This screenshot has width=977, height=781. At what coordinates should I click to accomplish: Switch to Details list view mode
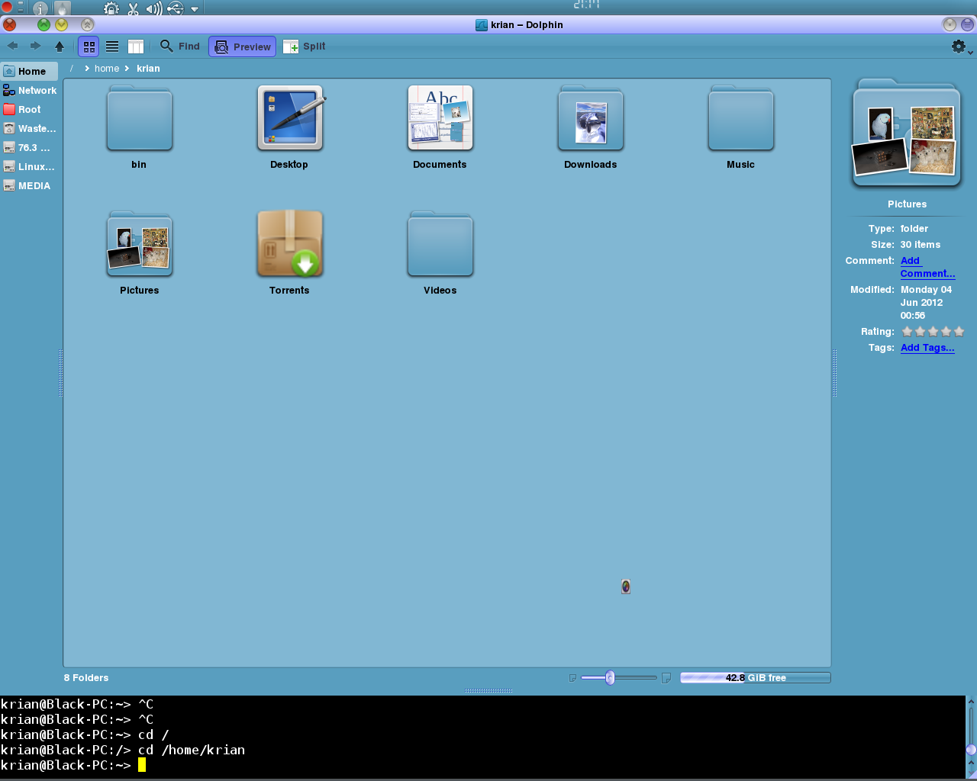click(x=112, y=47)
